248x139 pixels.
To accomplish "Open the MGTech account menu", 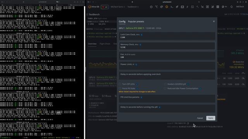I will pos(240,7).
